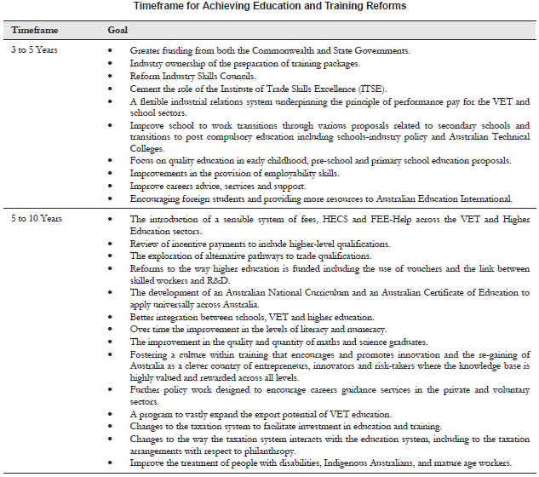The height and width of the screenshot is (477, 539).
Task: Select "Better integration between schools, VET and higher education"
Action: tap(252, 317)
